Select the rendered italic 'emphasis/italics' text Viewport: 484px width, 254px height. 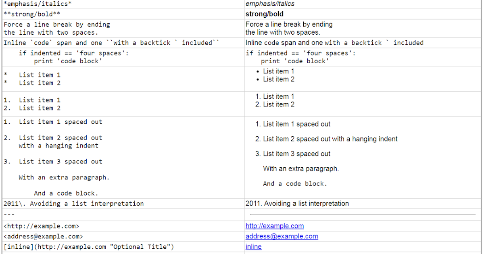tap(270, 4)
